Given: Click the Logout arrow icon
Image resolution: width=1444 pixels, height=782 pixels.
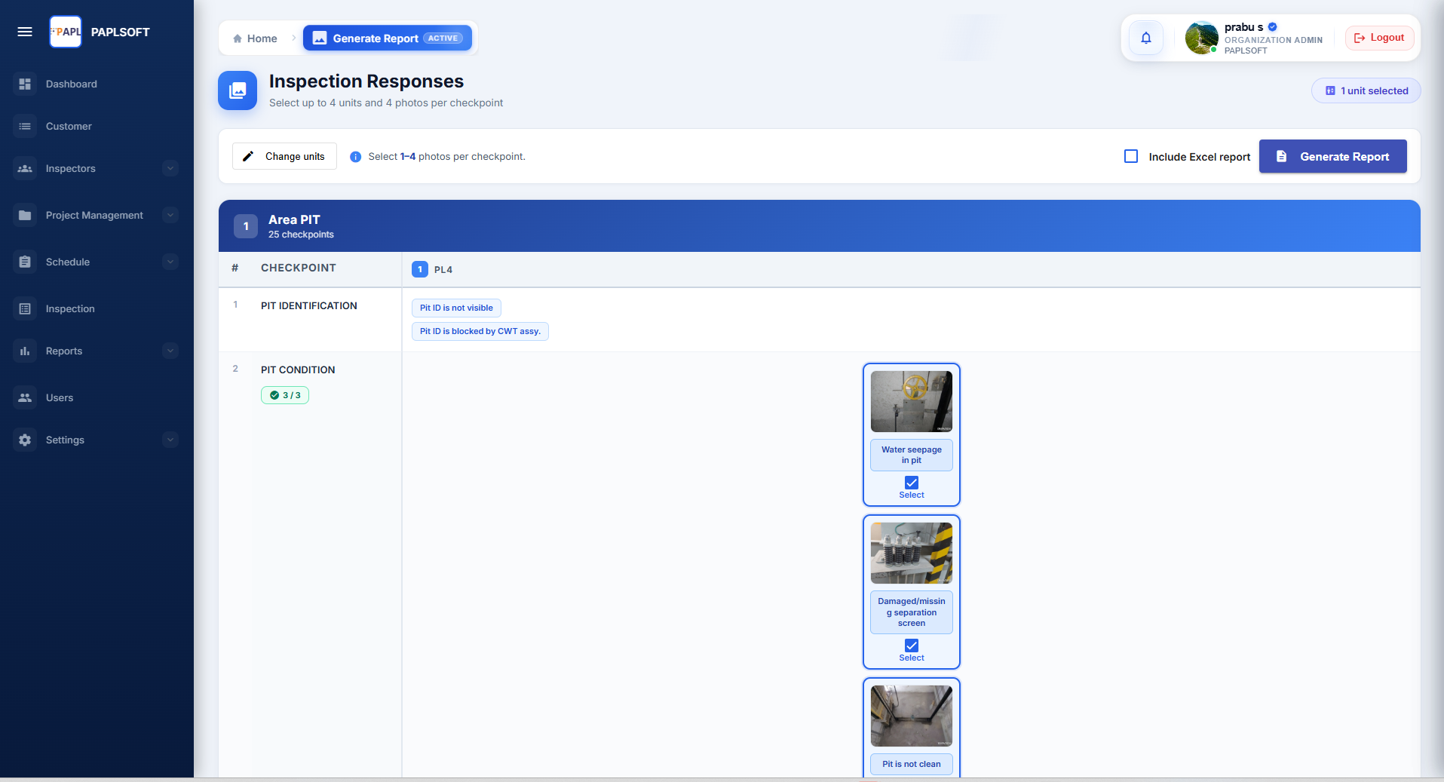Looking at the screenshot, I should 1360,38.
